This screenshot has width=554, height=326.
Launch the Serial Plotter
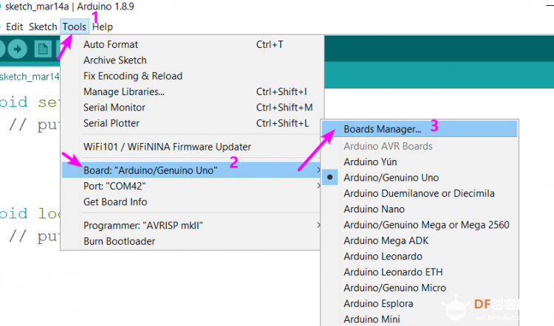[192, 123]
